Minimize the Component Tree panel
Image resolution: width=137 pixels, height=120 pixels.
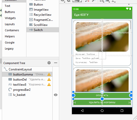tap(56, 63)
